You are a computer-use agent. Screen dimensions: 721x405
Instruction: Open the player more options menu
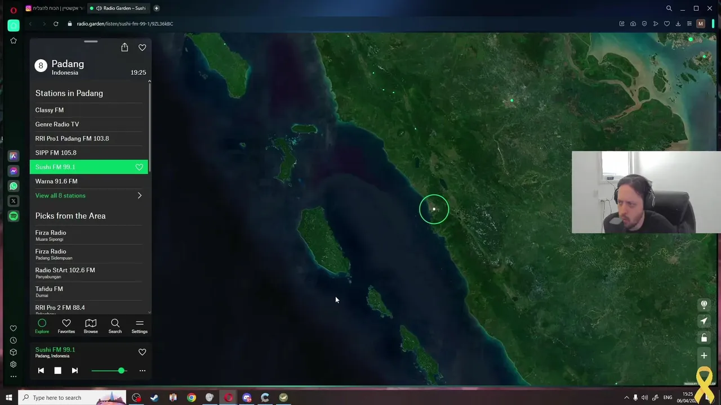[x=142, y=371]
